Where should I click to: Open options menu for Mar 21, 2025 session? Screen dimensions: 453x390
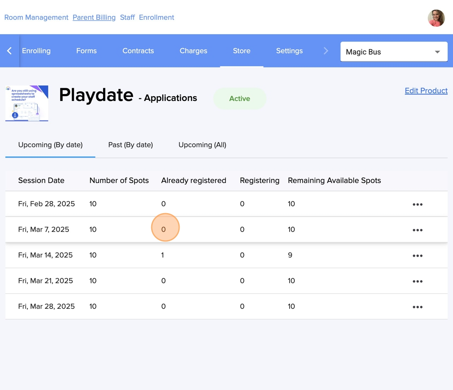point(417,281)
